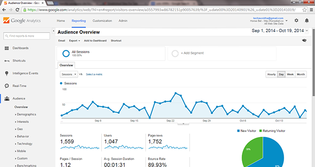Click the Pageviews 1,752 metric sparkline

tap(168, 147)
